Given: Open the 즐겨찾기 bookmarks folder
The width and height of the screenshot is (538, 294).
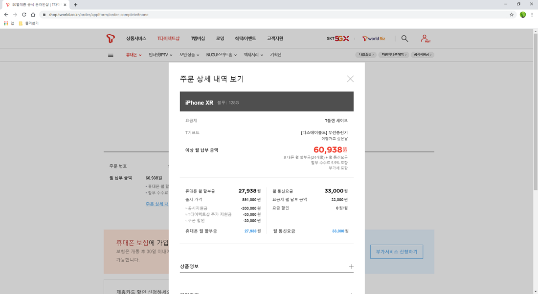Looking at the screenshot, I should click(x=28, y=23).
